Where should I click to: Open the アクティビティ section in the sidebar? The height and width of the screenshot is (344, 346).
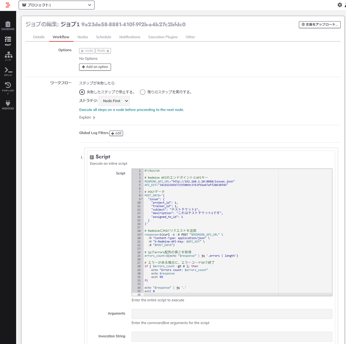[8, 88]
